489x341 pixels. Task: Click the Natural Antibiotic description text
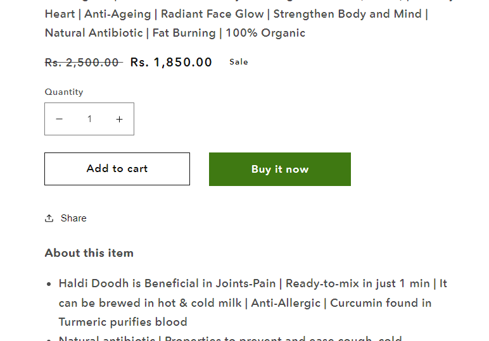pyautogui.click(x=94, y=33)
